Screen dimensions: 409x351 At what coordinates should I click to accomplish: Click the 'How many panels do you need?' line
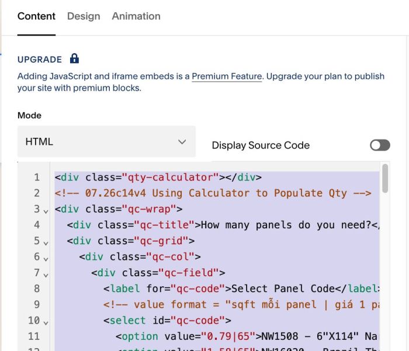pyautogui.click(x=223, y=225)
